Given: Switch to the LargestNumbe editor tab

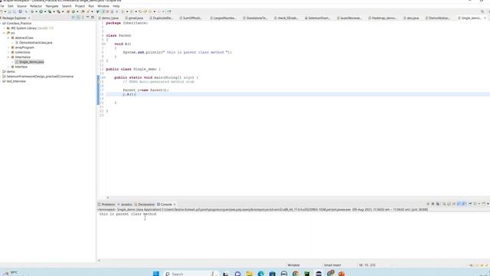Looking at the screenshot, I should tap(223, 18).
